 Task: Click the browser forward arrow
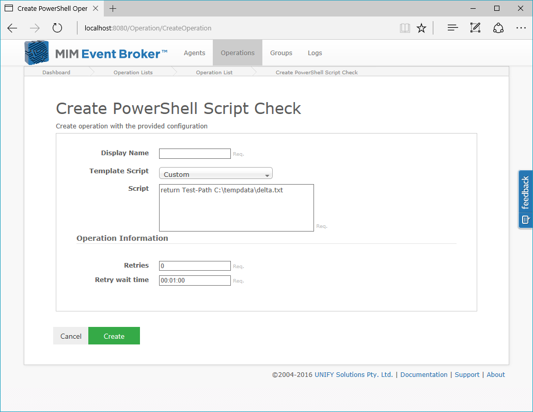click(x=35, y=28)
